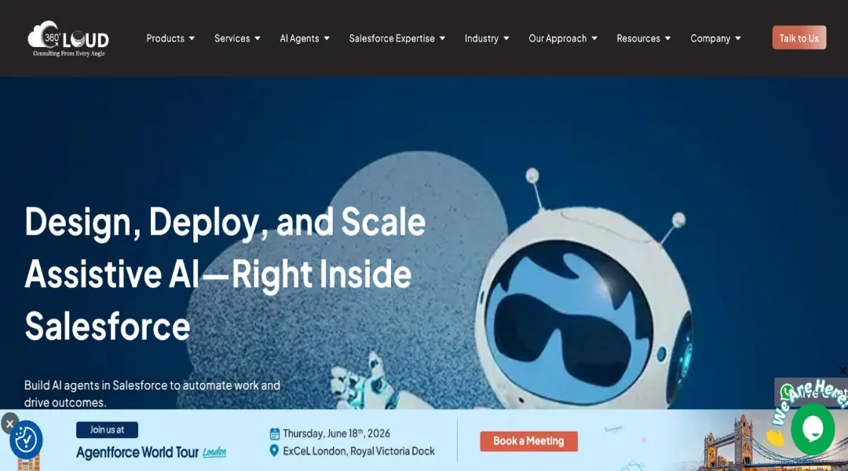Open the Salesforce Expertise menu
The width and height of the screenshot is (848, 471).
click(392, 38)
